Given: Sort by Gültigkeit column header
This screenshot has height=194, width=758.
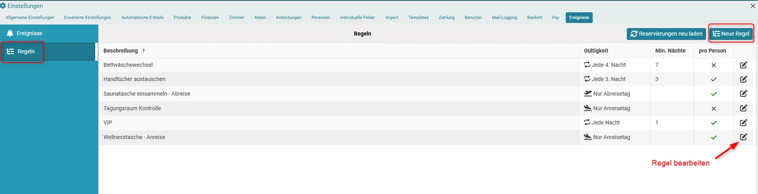Looking at the screenshot, I should 596,51.
